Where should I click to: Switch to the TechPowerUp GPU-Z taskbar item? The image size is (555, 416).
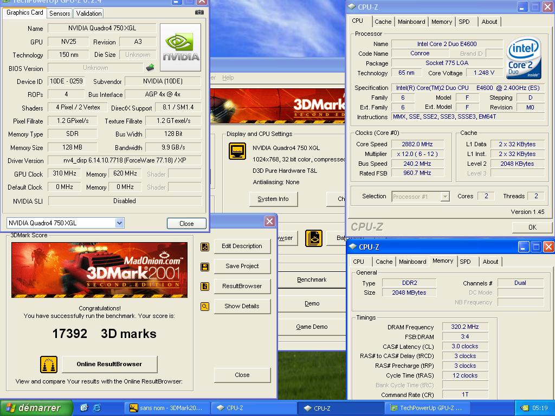coord(428,408)
